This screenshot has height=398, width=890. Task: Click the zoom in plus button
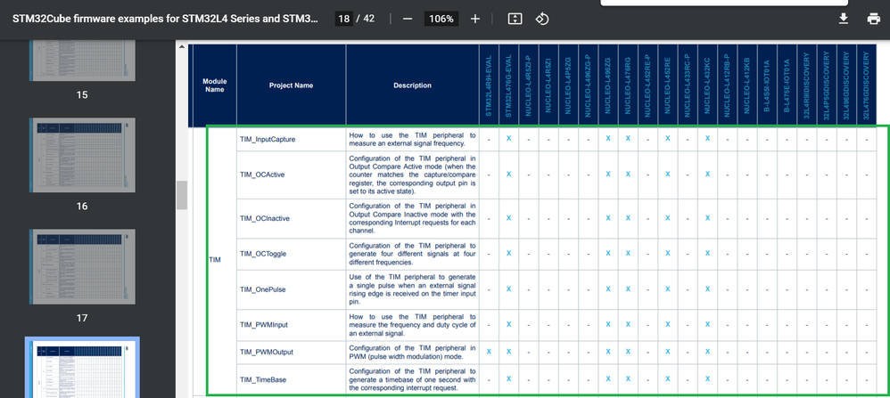(x=475, y=19)
